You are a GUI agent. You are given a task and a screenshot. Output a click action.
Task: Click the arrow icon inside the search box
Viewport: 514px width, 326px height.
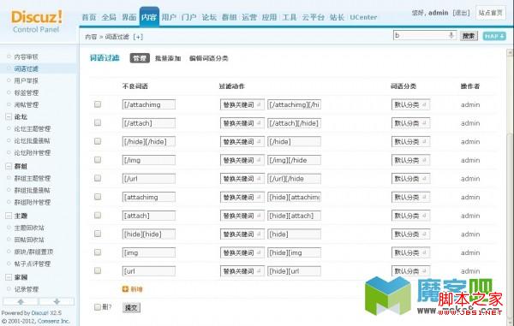pyautogui.click(x=451, y=35)
